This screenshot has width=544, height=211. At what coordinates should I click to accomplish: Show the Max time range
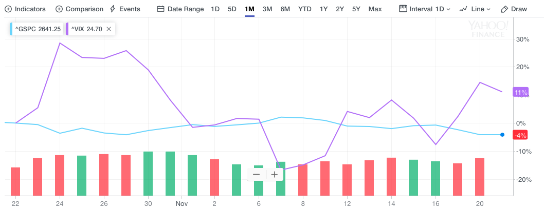pos(375,9)
